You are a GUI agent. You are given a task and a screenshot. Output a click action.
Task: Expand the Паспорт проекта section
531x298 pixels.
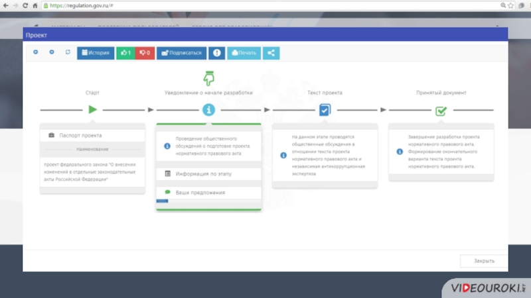coord(92,135)
